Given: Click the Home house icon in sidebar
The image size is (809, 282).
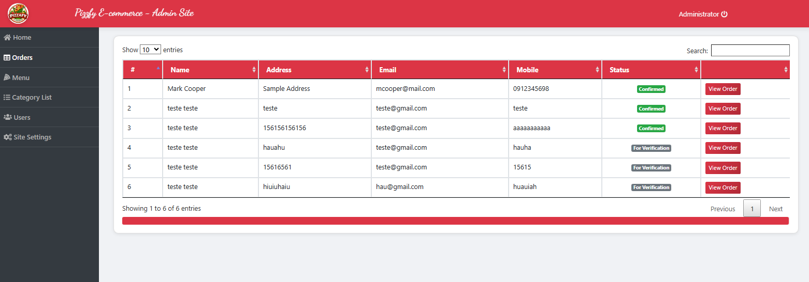Looking at the screenshot, I should [x=7, y=38].
